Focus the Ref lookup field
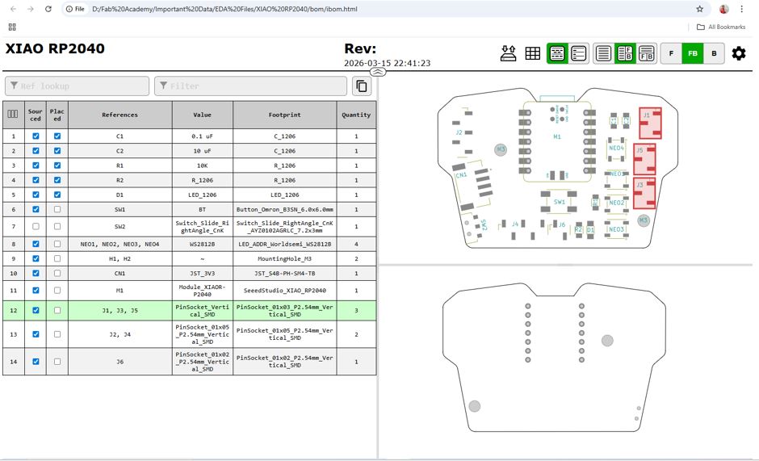759x461 pixels. (x=77, y=86)
